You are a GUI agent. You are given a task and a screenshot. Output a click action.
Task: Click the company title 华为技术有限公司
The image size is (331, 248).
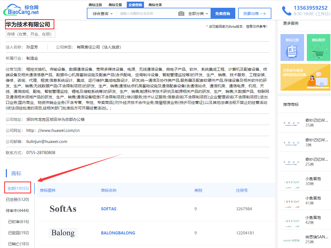click(x=28, y=24)
